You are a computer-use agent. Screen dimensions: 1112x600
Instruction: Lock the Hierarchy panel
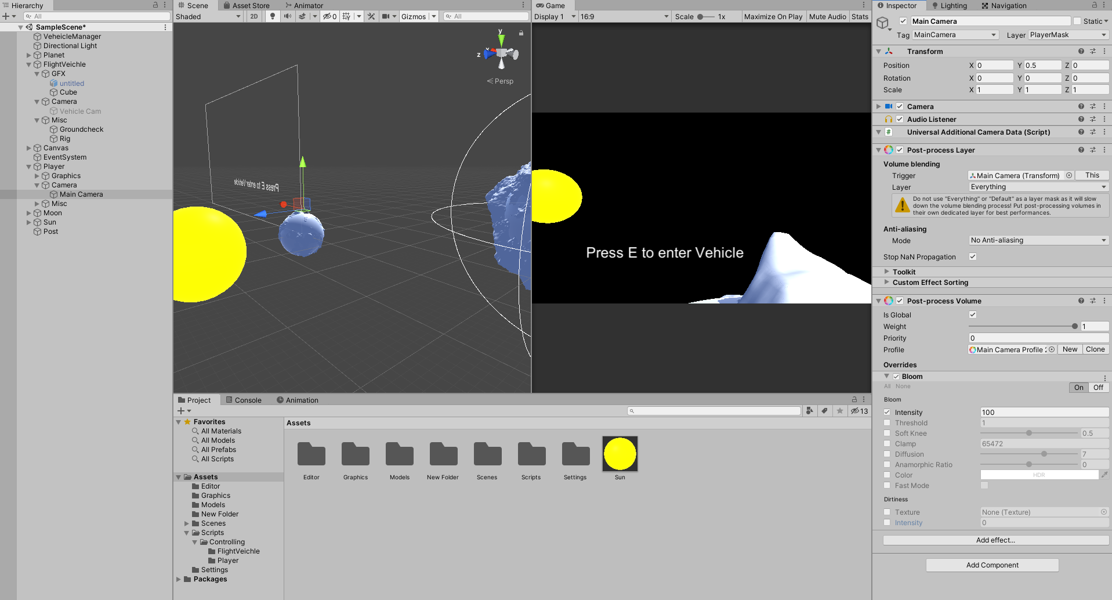155,5
